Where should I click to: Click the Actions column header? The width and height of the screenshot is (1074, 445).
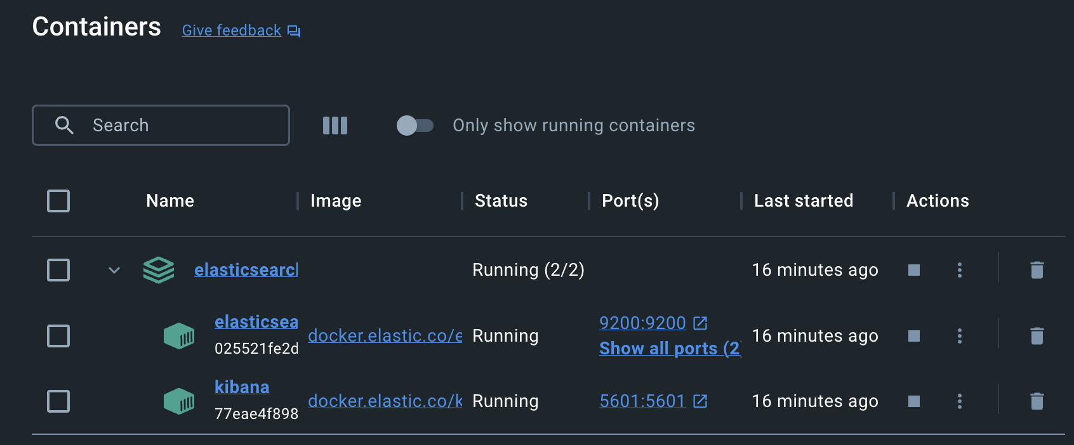click(938, 201)
